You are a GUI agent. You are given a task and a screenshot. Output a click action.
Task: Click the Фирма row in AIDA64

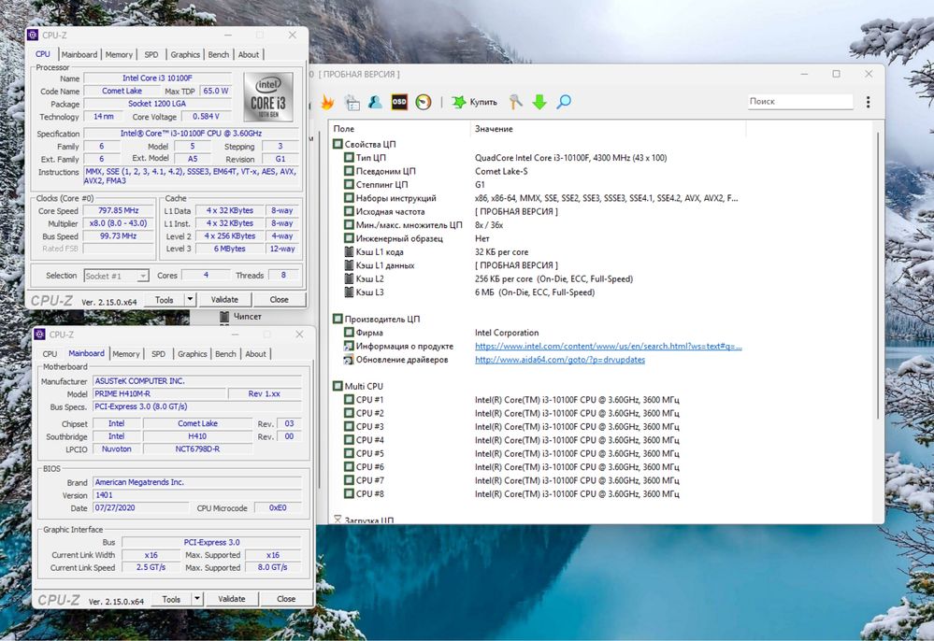pos(541,333)
